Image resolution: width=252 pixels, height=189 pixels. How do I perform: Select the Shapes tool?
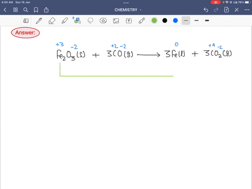[77, 20]
